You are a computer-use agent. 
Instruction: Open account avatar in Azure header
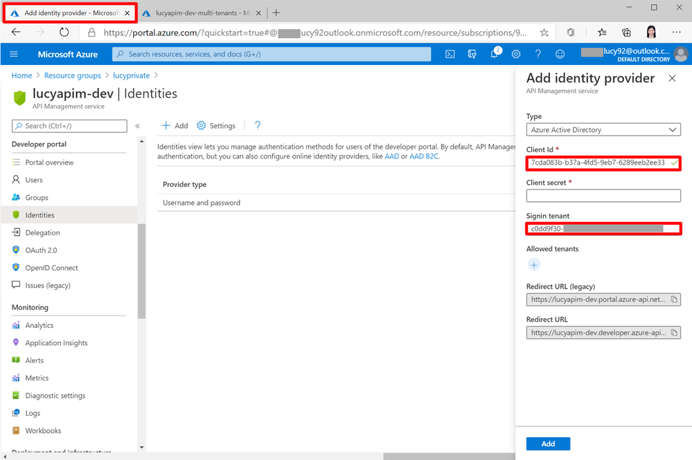[x=681, y=54]
